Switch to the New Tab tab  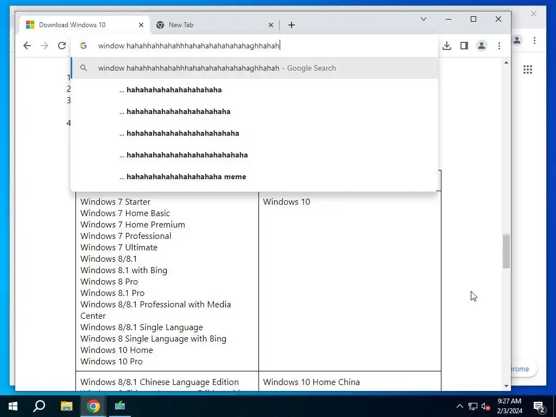pos(214,25)
